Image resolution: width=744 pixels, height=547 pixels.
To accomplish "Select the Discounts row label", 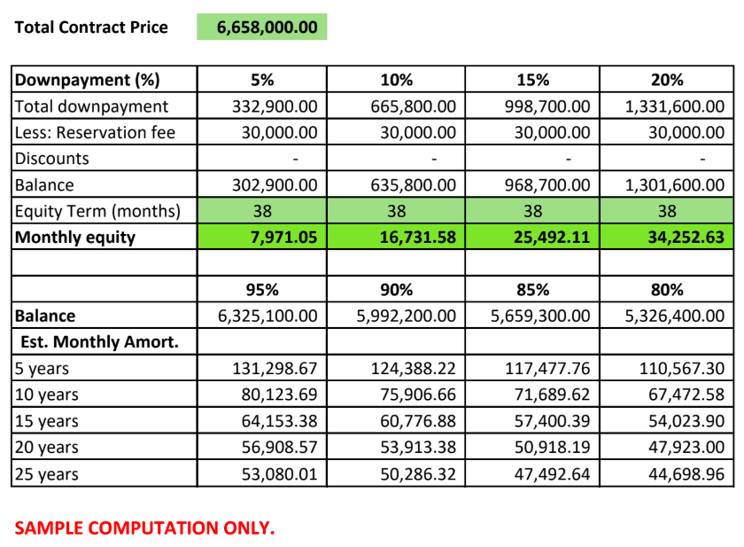I will pos(52,159).
